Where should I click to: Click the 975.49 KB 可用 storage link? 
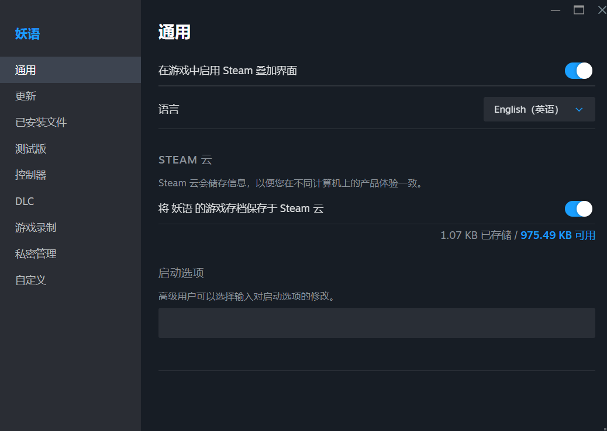point(558,235)
